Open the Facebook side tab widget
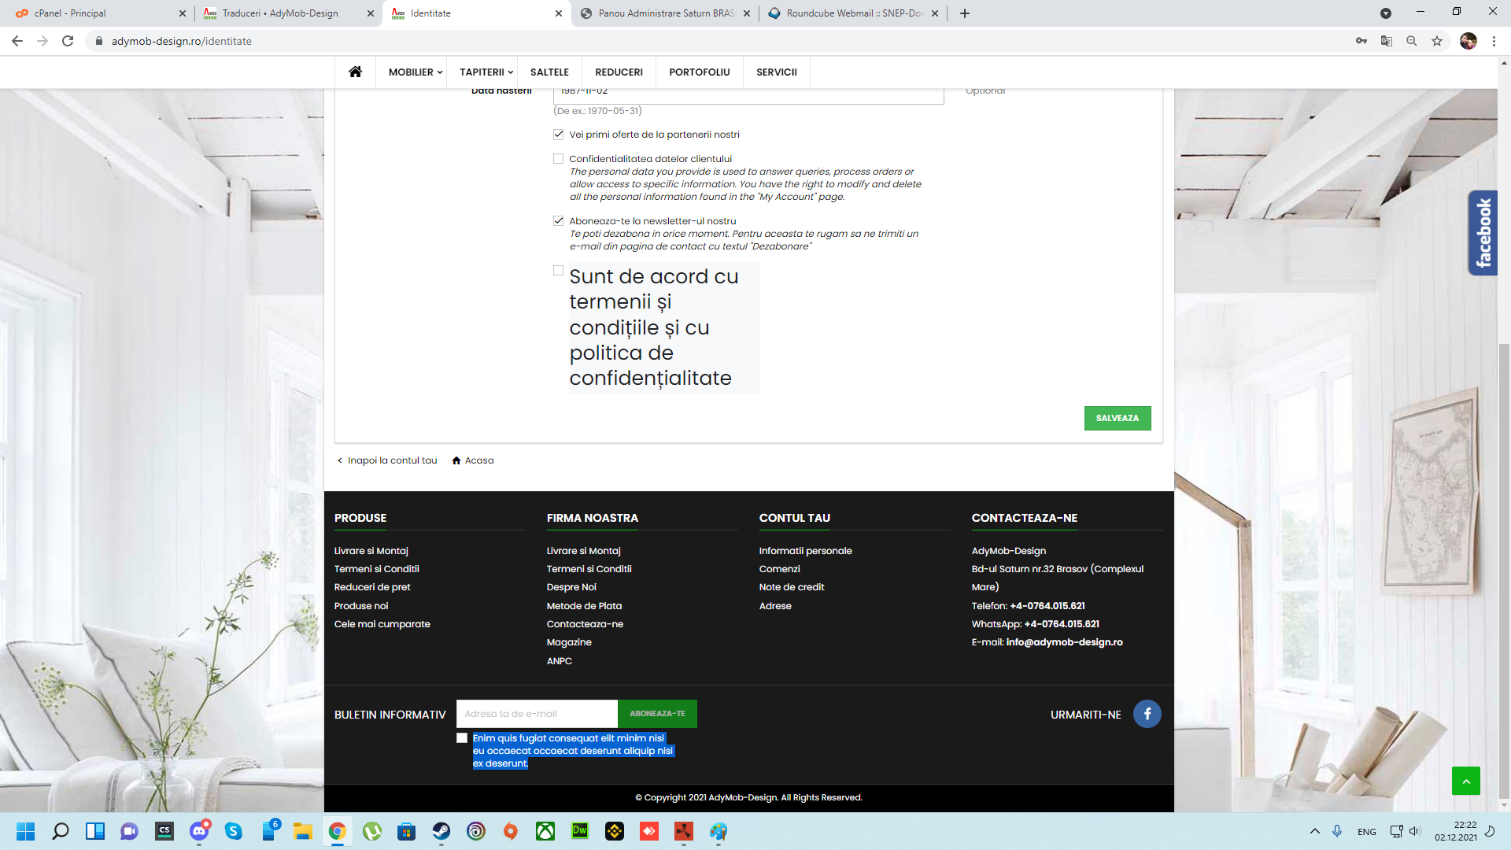The width and height of the screenshot is (1511, 850). (x=1483, y=233)
